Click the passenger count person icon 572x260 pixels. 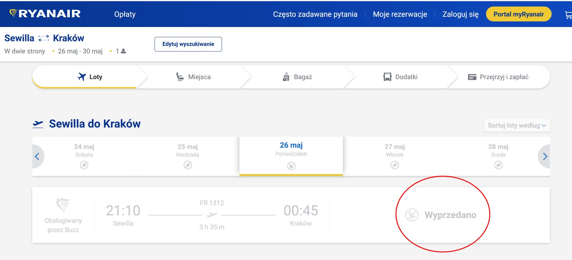click(123, 51)
